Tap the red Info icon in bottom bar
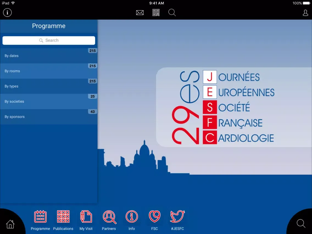Screen dimensions: 312x234 coord(132,216)
